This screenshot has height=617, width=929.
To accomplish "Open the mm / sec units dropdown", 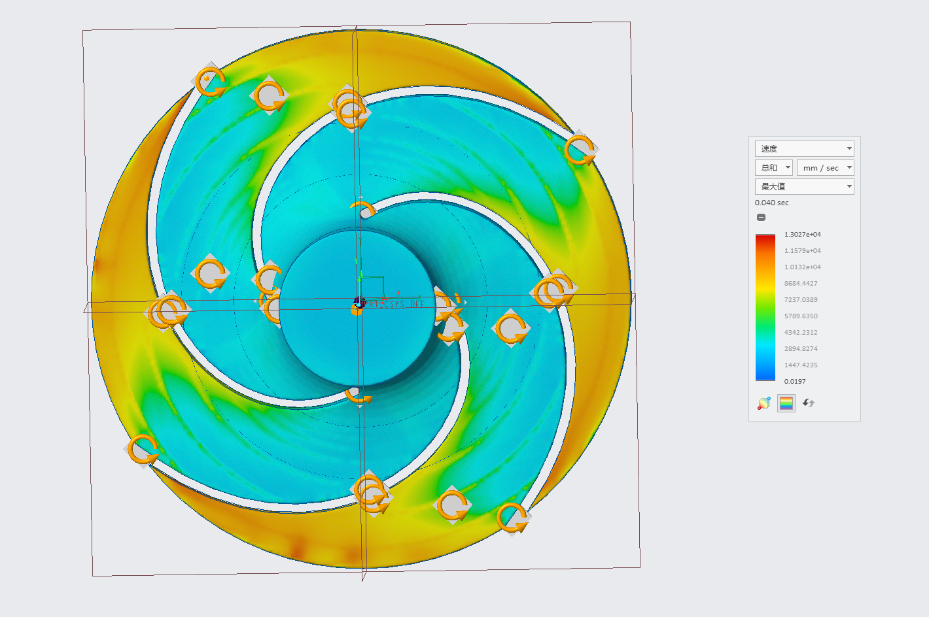I will coord(825,168).
